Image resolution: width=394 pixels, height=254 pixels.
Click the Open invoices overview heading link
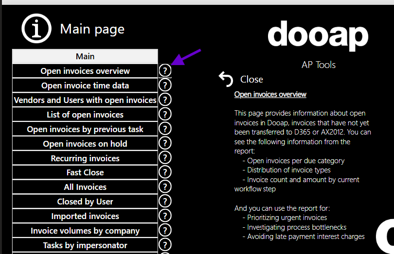pos(270,94)
